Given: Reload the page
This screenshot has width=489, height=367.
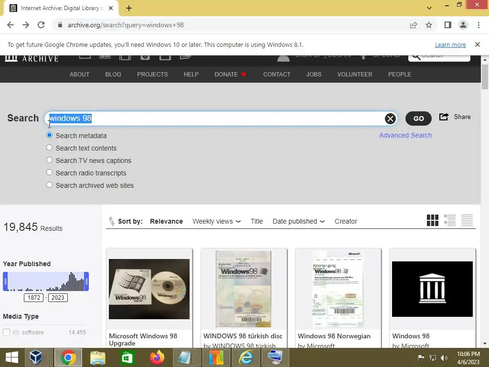Looking at the screenshot, I should point(41,25).
